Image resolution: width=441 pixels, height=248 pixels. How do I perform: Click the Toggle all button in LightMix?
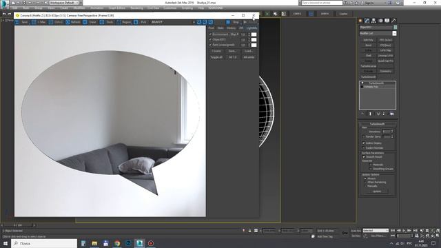pyautogui.click(x=216, y=57)
